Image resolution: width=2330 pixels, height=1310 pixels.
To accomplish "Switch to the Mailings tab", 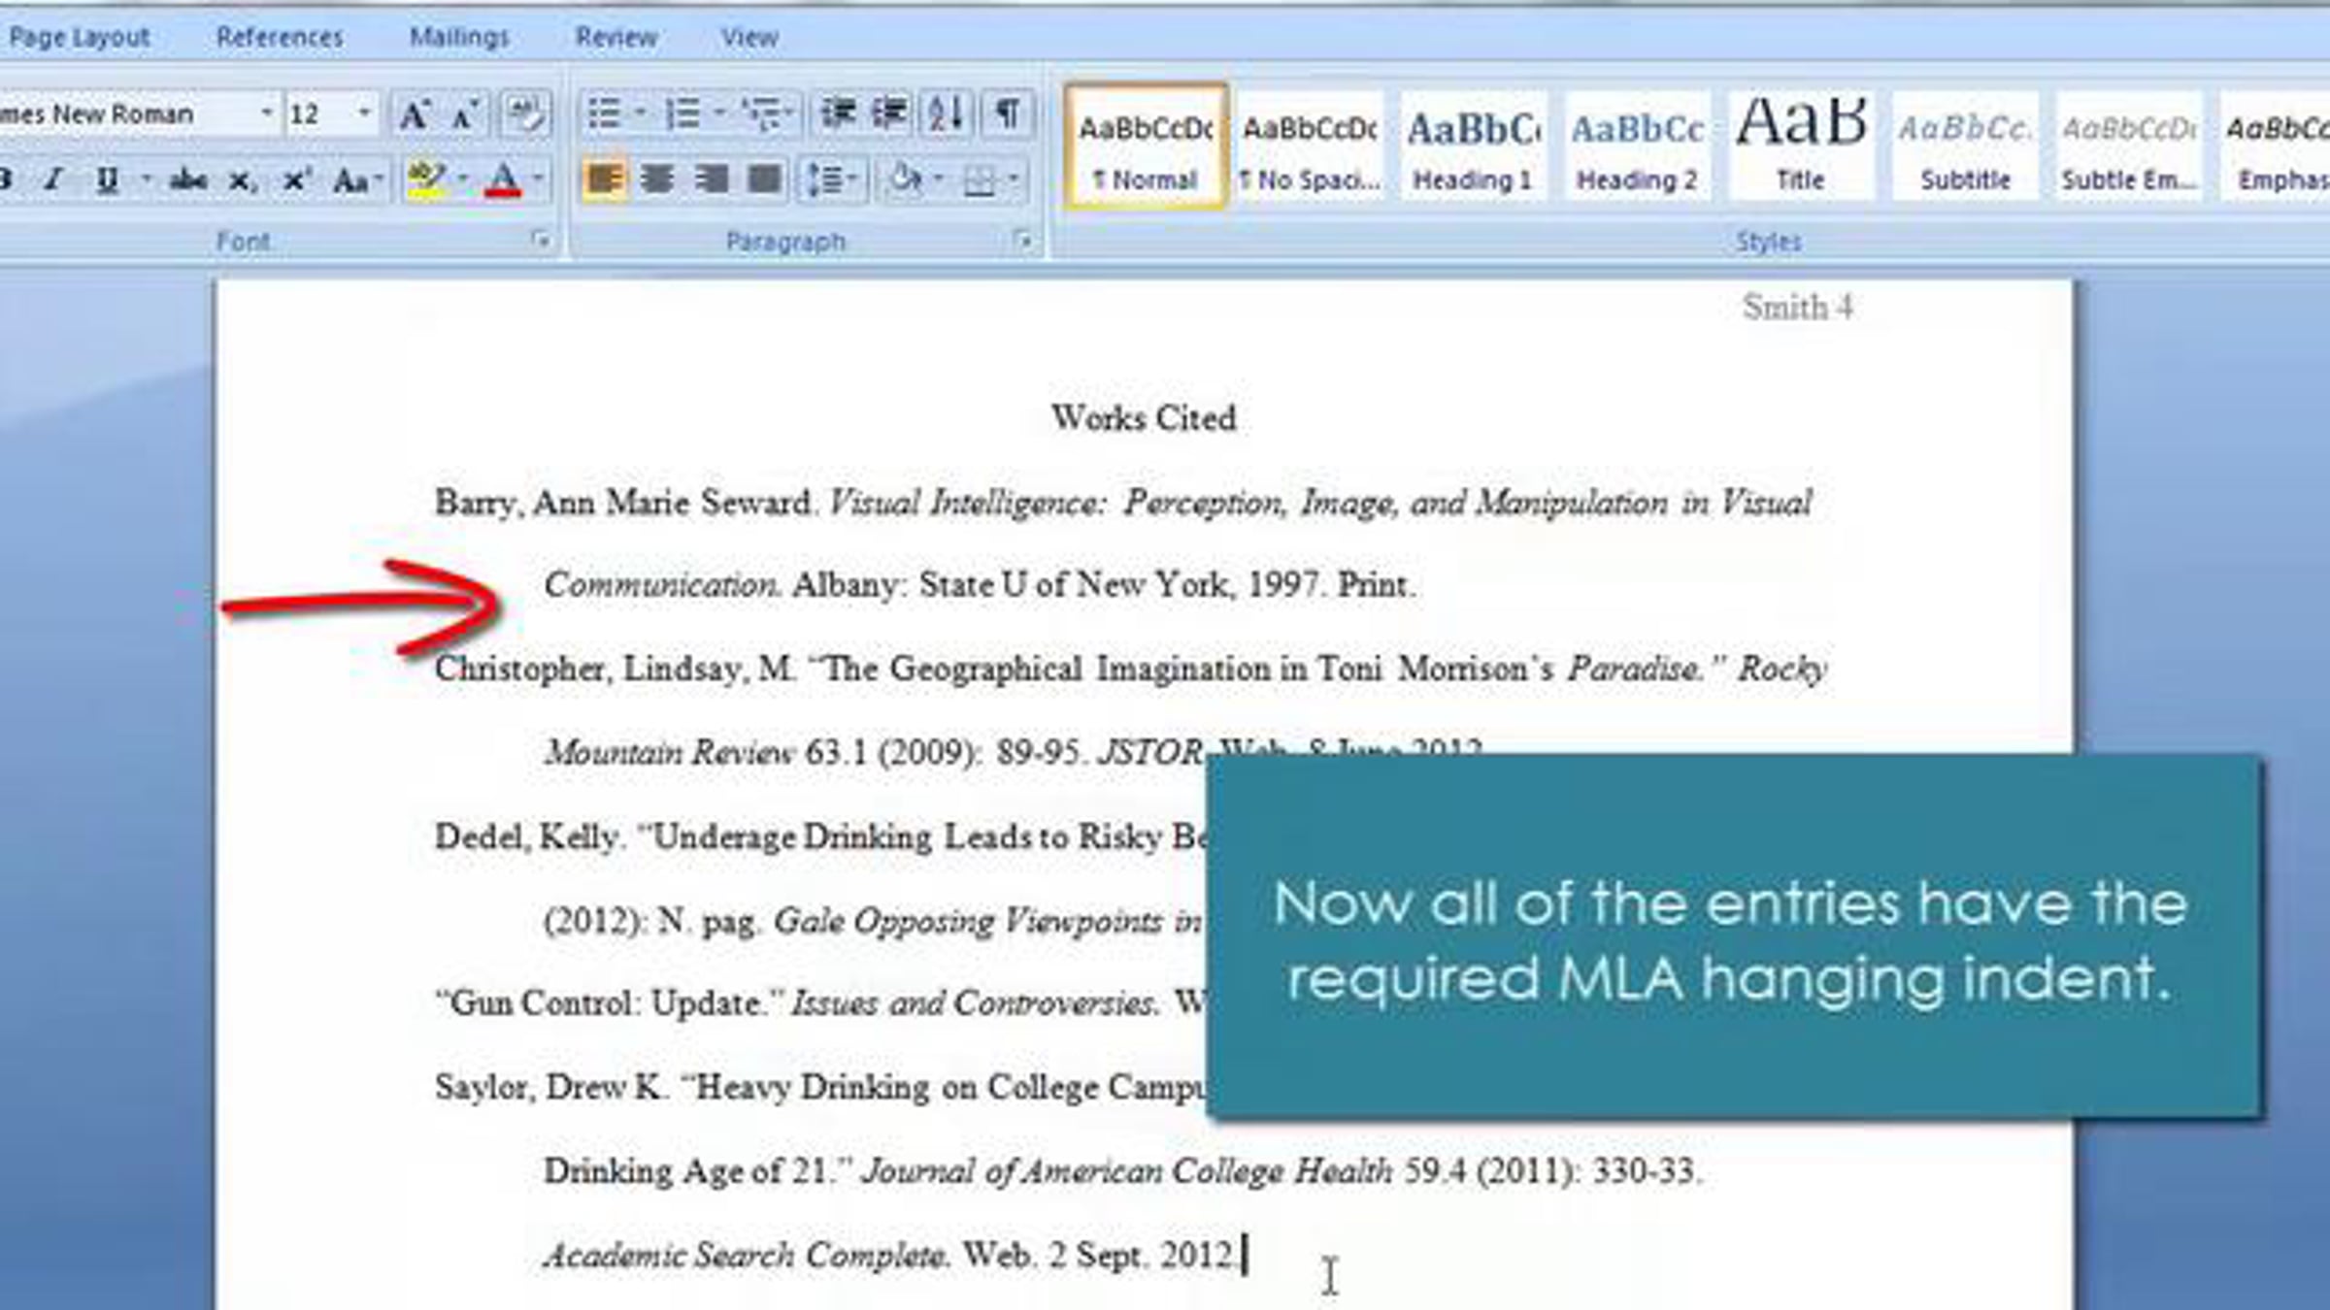I will pos(459,37).
